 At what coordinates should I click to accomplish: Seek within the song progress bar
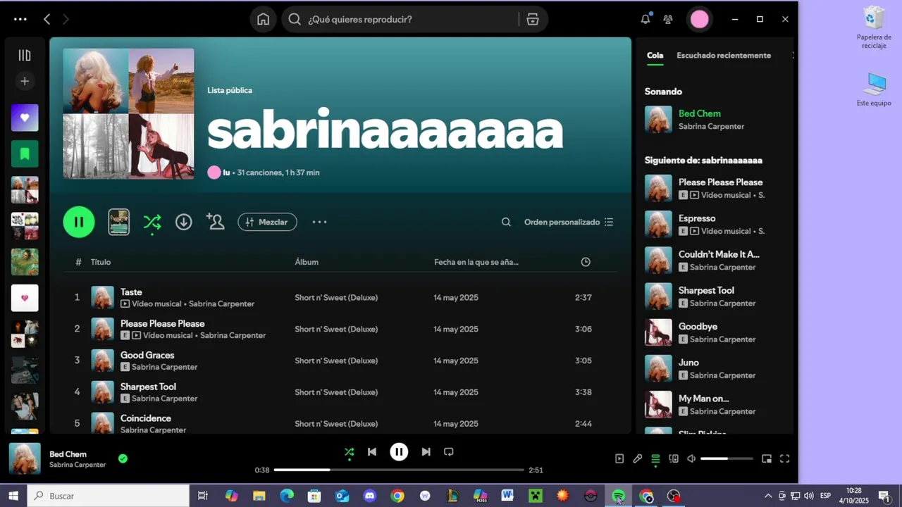(399, 470)
